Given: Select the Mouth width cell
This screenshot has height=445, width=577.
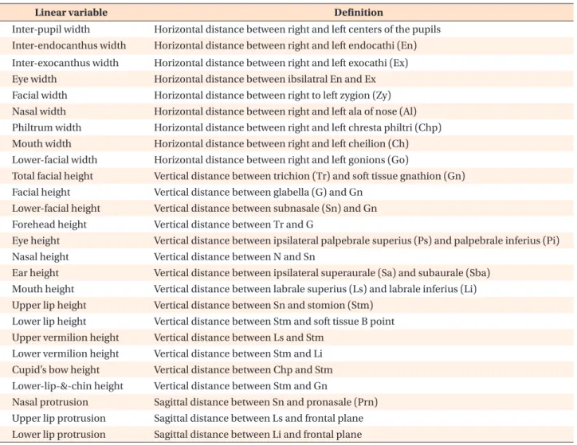Looking at the screenshot, I should click(x=41, y=143).
